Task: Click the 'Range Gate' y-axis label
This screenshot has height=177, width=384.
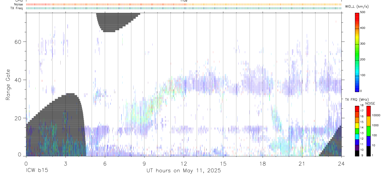Action: click(8, 84)
